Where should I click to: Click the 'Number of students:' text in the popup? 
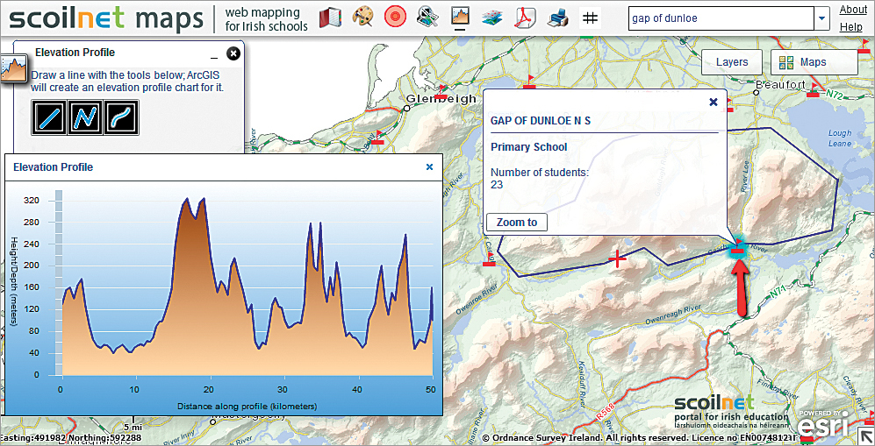tap(540, 173)
